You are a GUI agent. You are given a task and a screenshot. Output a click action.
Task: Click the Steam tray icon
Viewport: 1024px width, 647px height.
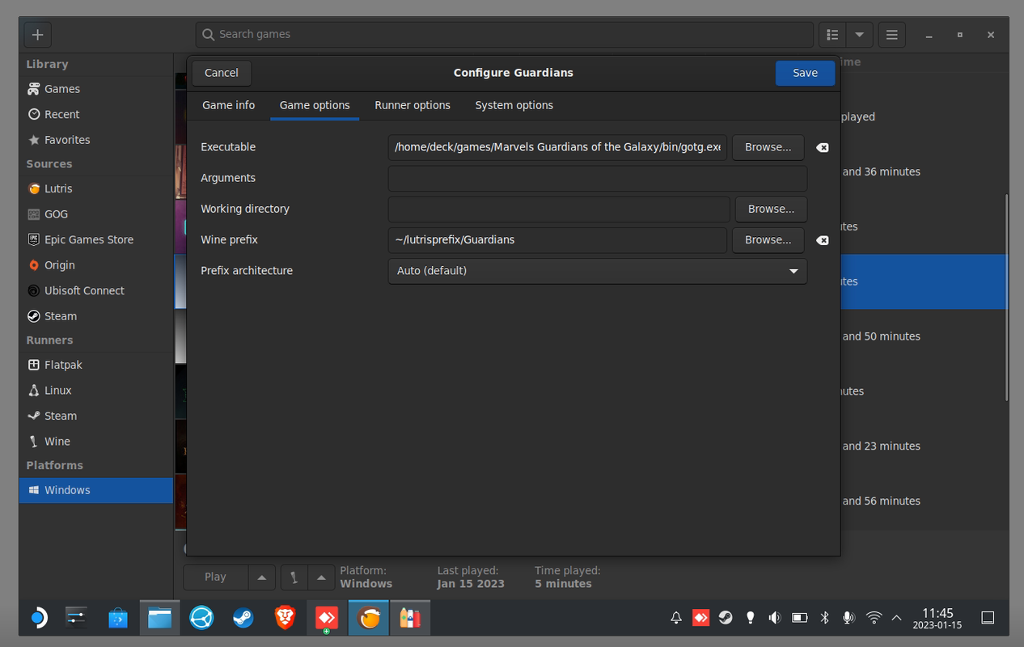(726, 618)
